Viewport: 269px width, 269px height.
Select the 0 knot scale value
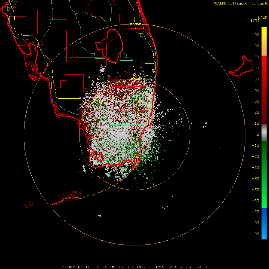(258, 134)
